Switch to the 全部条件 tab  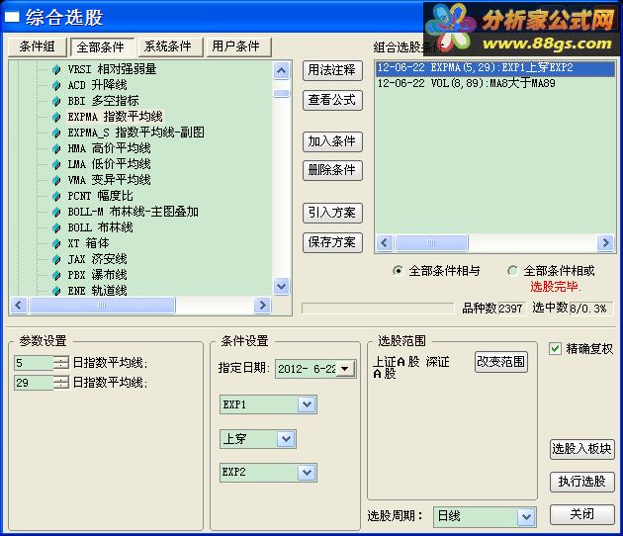(x=101, y=47)
